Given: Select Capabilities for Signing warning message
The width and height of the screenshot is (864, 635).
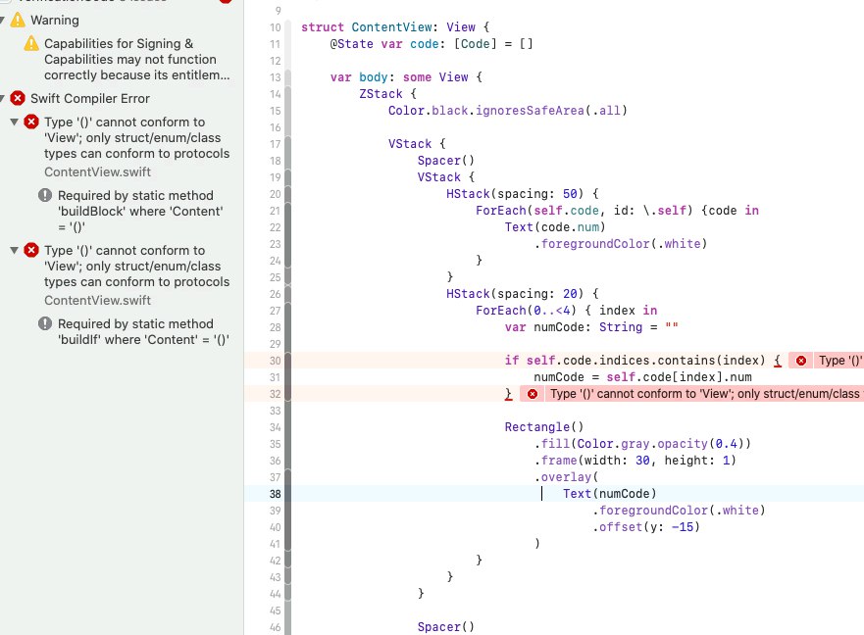Looking at the screenshot, I should [x=136, y=59].
